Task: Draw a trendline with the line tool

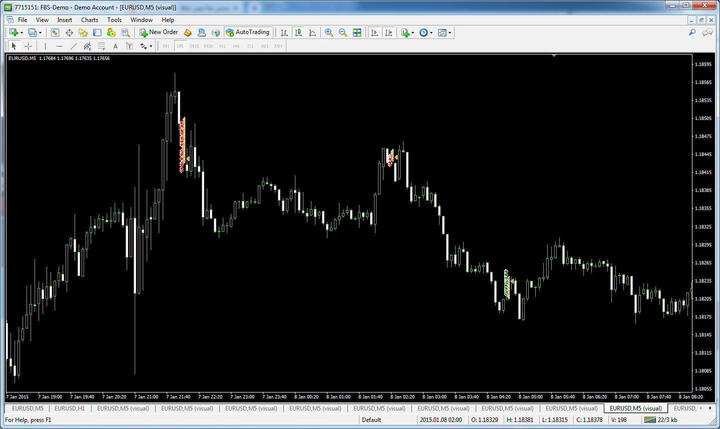Action: click(74, 46)
